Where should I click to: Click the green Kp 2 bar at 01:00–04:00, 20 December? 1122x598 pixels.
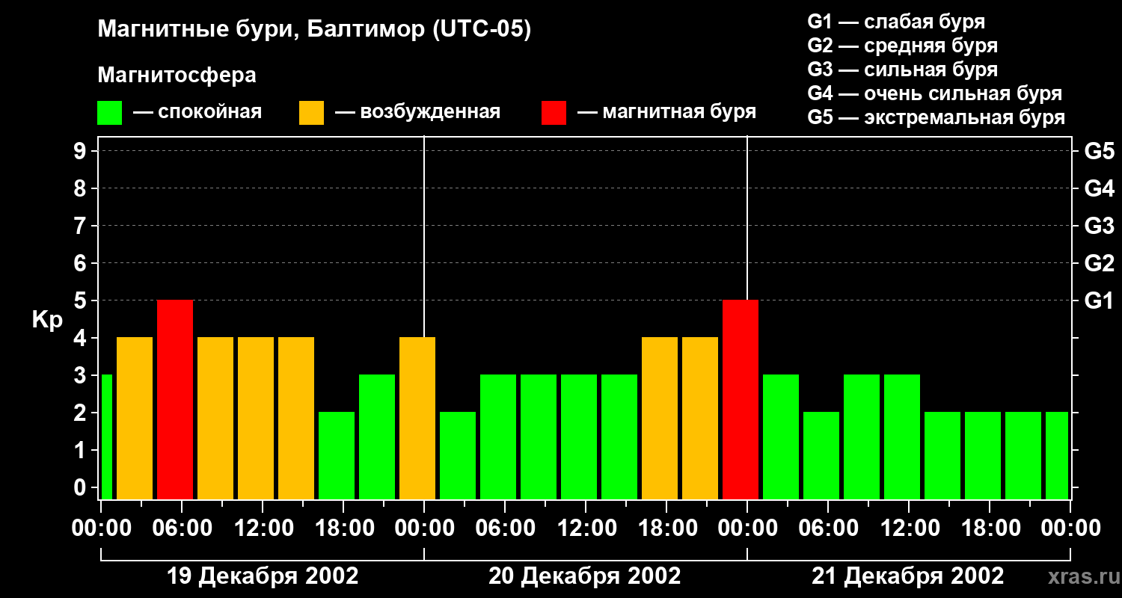coord(458,455)
